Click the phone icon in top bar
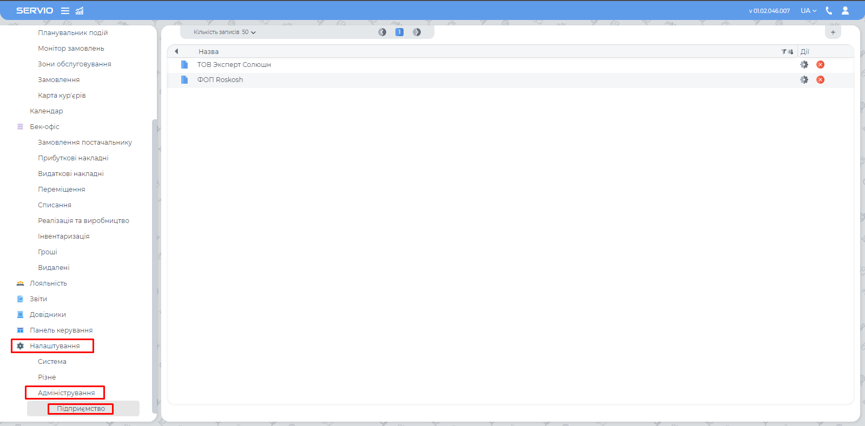The image size is (865, 426). [829, 11]
